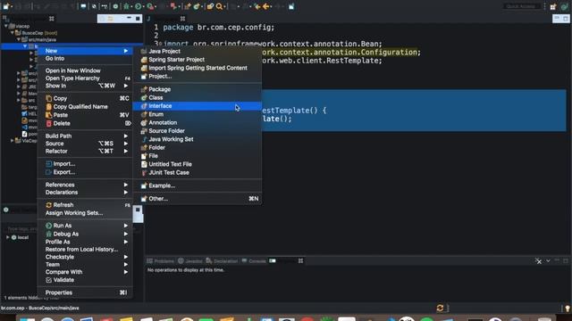Choose Export... in the context menu
Screen dimensions: 572x321
[85, 172]
